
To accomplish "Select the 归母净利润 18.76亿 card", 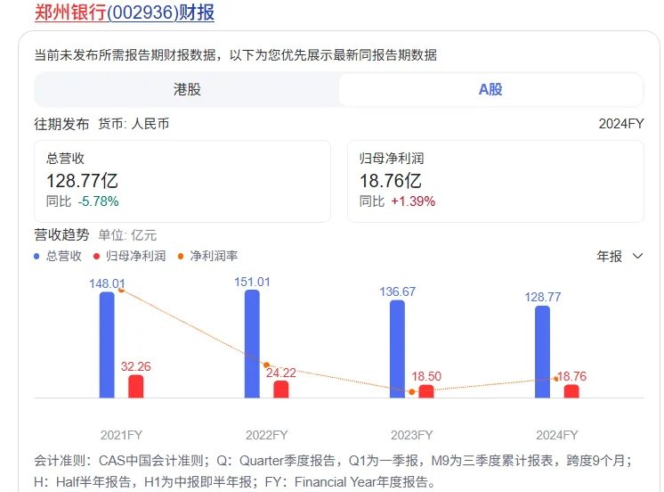I will [496, 181].
